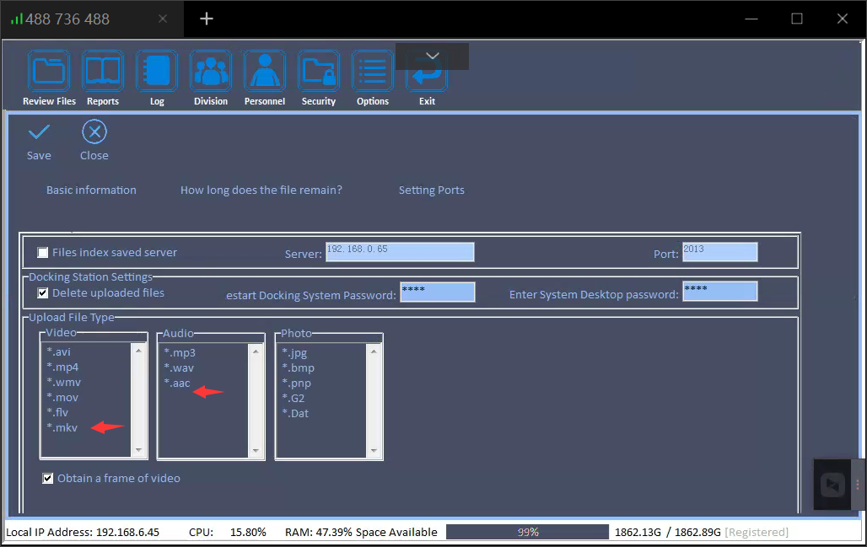Image resolution: width=867 pixels, height=547 pixels.
Task: Open the Division group icon
Action: point(211,72)
